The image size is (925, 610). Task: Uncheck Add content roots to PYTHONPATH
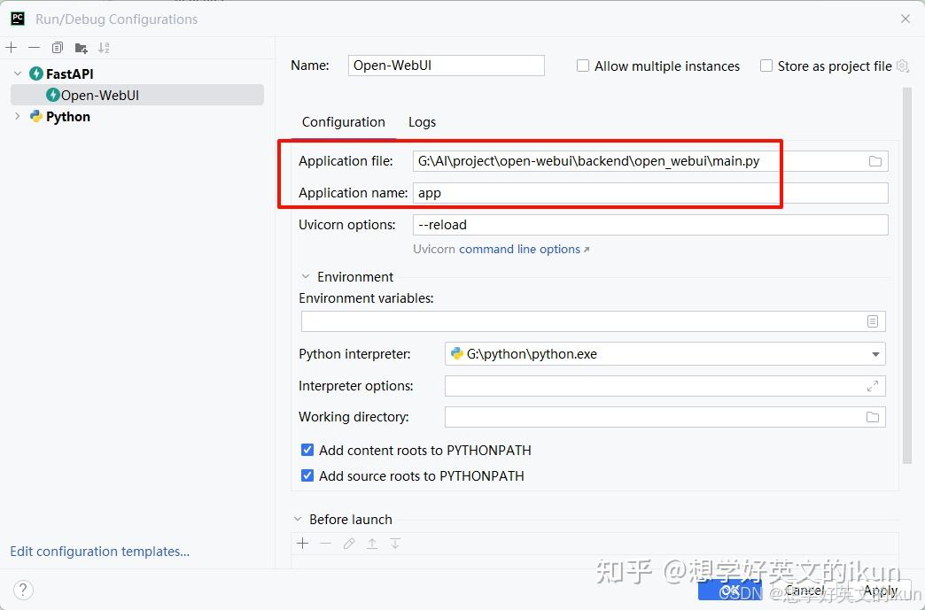pyautogui.click(x=307, y=451)
